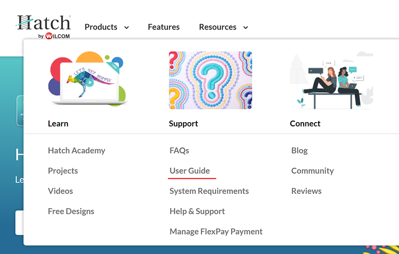The width and height of the screenshot is (399, 254).
Task: Open the FAQs link
Action: click(179, 150)
